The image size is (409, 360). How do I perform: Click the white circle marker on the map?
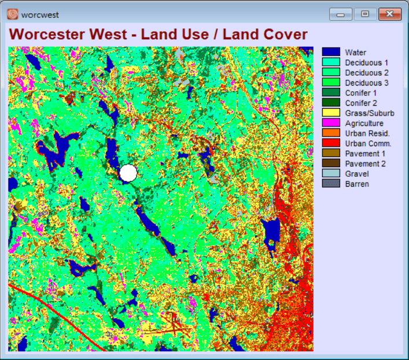(128, 173)
